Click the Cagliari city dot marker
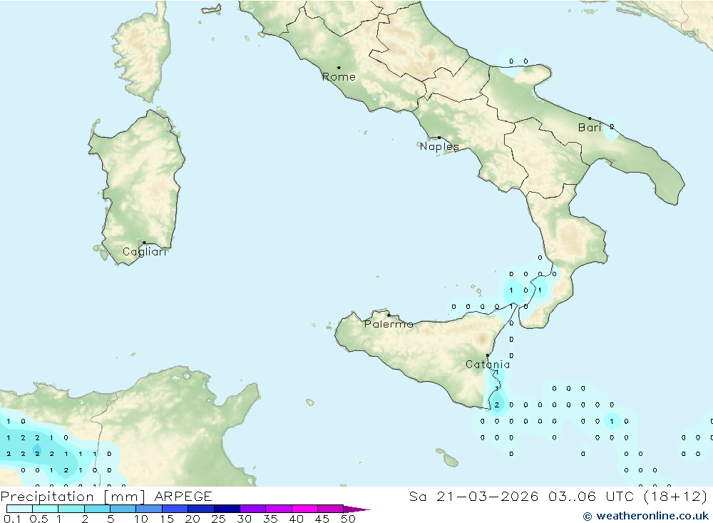 click(x=144, y=243)
